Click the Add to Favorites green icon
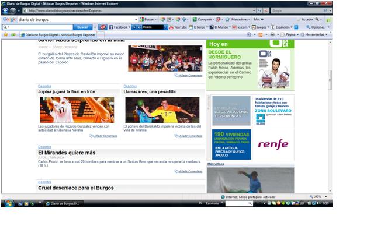The height and width of the screenshot is (233, 374). (x=13, y=35)
